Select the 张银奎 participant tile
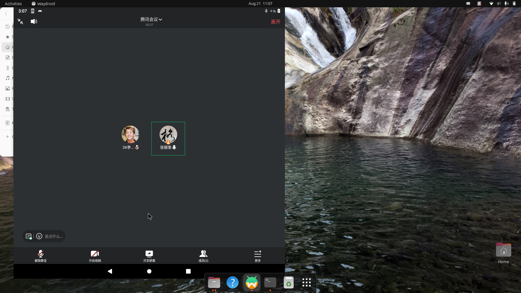 (x=168, y=139)
